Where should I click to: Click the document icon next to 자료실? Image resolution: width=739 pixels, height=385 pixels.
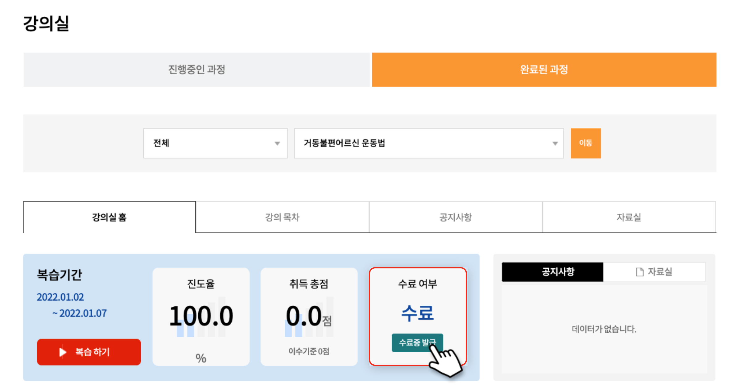[x=640, y=272]
